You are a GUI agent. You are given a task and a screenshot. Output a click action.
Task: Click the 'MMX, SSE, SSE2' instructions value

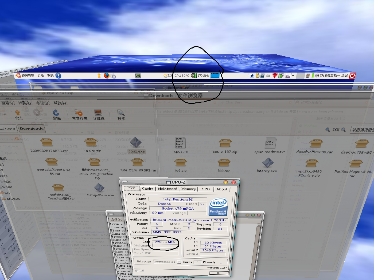189,232
